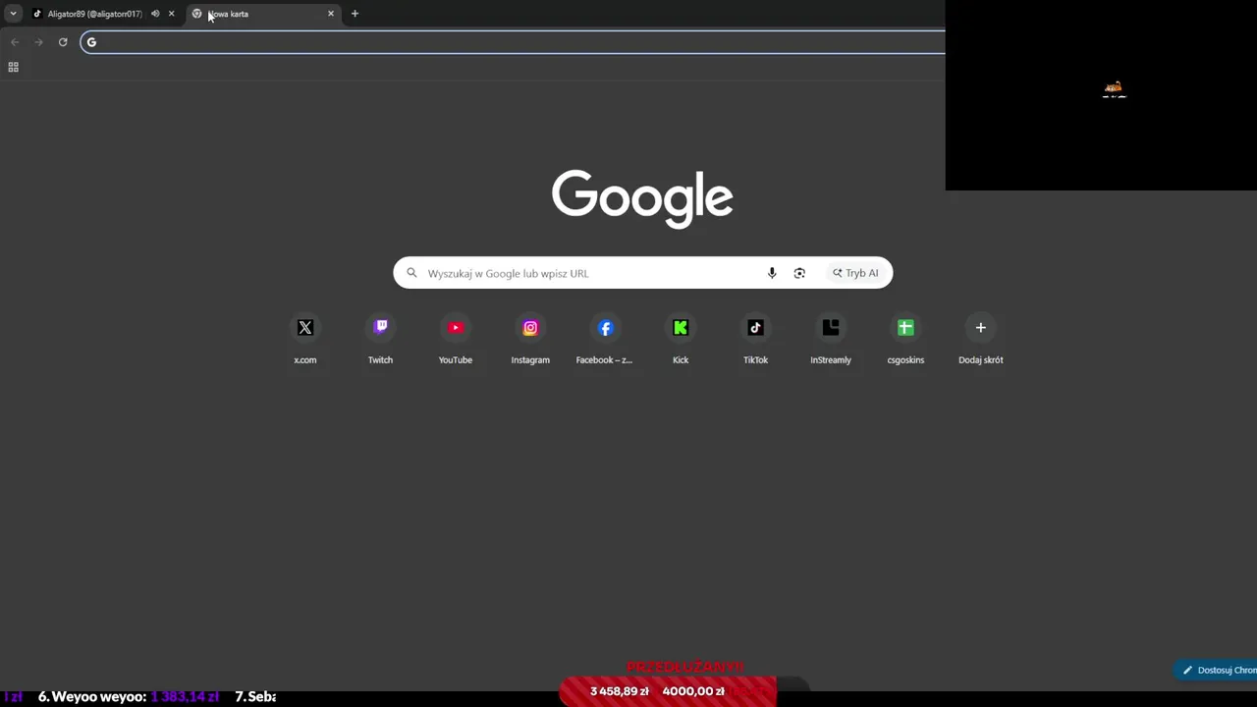The width and height of the screenshot is (1257, 707).
Task: Mute the Aligator89 tab audio icon
Action: pos(155,14)
